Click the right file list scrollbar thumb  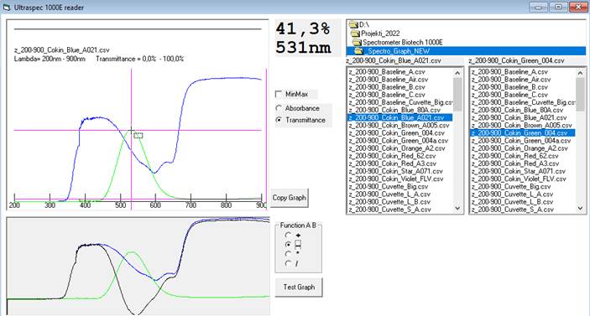tap(580, 95)
